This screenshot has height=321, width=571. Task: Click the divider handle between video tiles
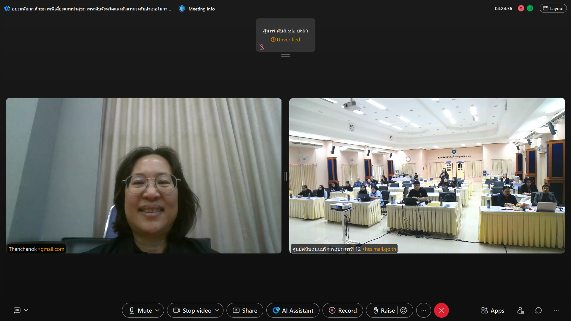click(285, 176)
